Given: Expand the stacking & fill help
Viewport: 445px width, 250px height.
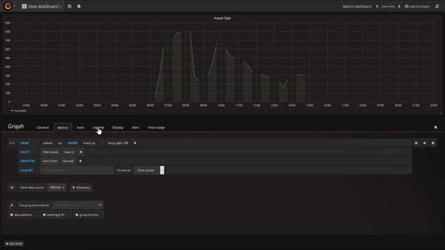Looking at the screenshot, I should coord(54,215).
